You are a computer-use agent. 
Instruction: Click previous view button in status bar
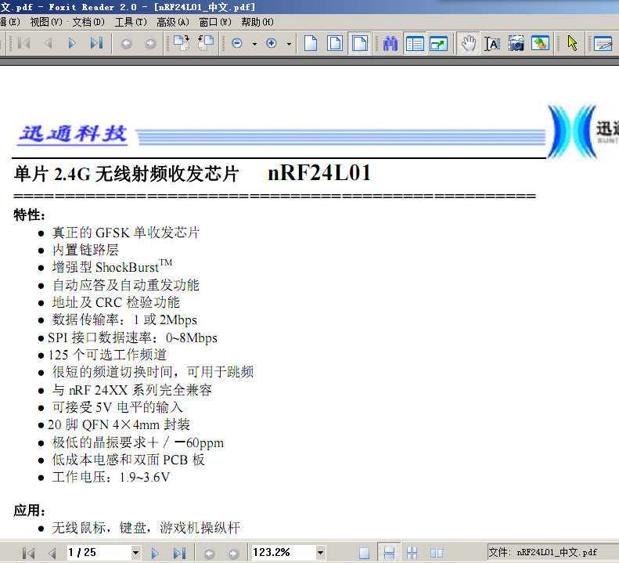coord(209,554)
